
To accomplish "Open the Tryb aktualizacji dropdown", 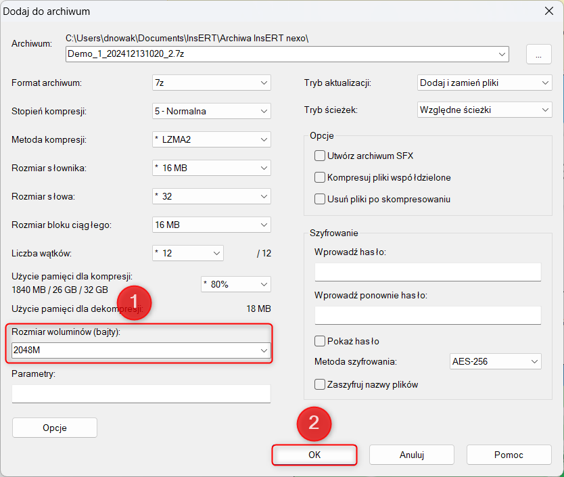I will [484, 83].
